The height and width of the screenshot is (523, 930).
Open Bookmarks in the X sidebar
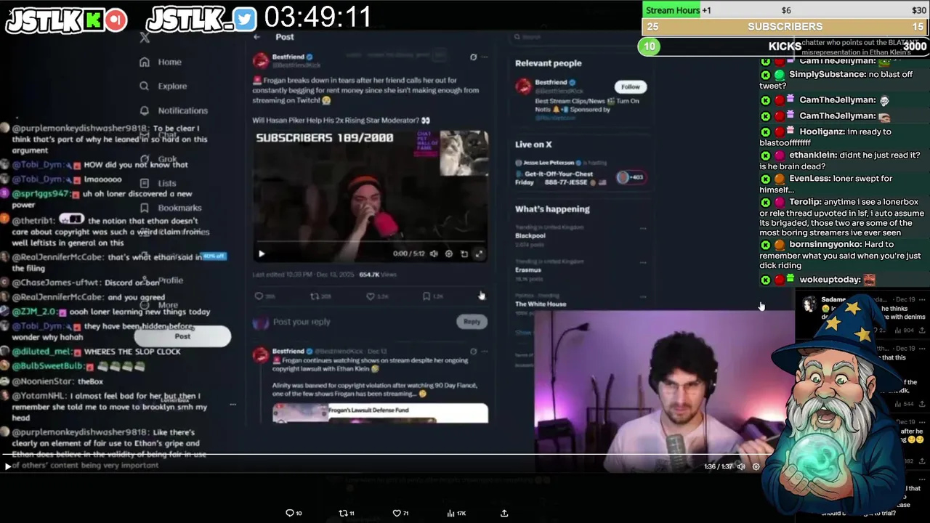[x=171, y=208]
